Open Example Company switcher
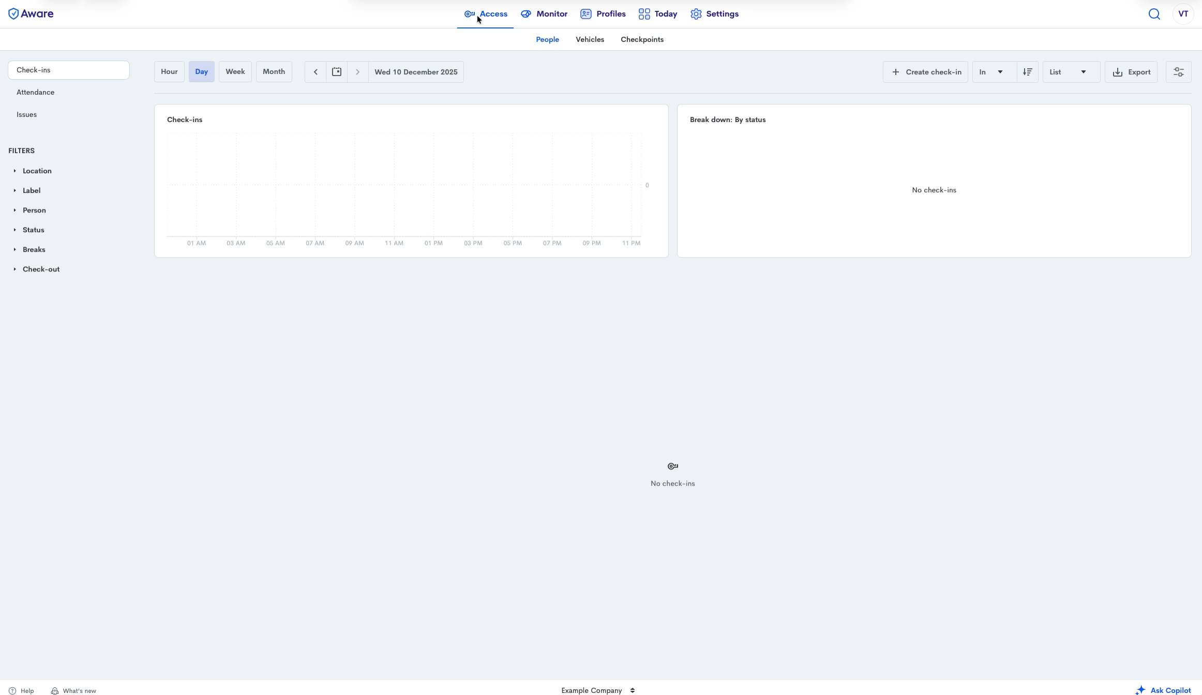 [x=598, y=690]
